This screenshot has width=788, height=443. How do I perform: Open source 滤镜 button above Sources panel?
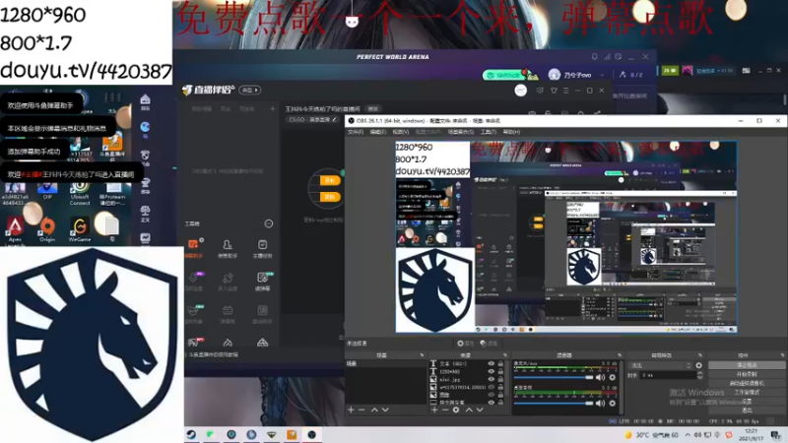pyautogui.click(x=489, y=344)
